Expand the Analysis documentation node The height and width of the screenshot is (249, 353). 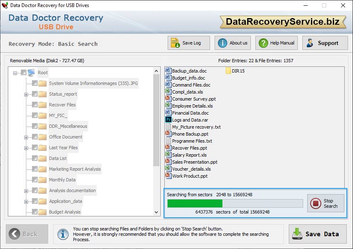pos(26,191)
